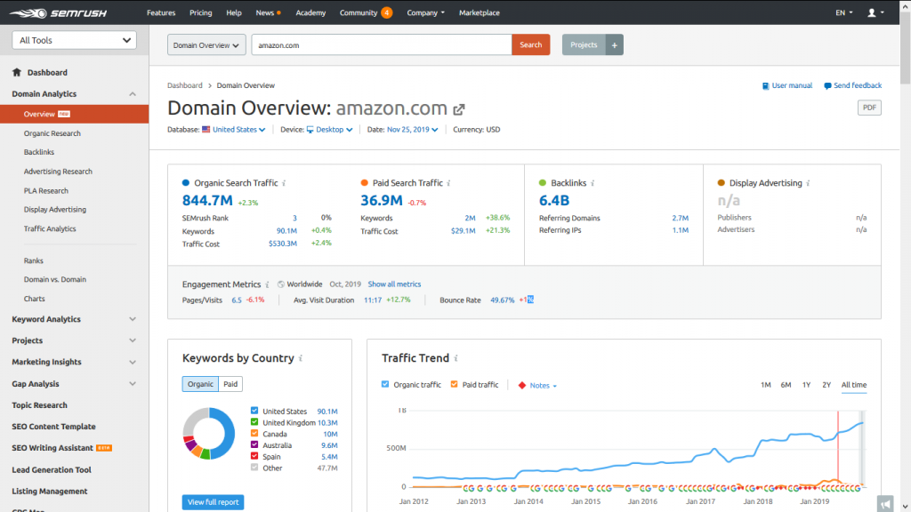Open the Traffic Trend info icon
The width and height of the screenshot is (911, 512).
coord(456,358)
